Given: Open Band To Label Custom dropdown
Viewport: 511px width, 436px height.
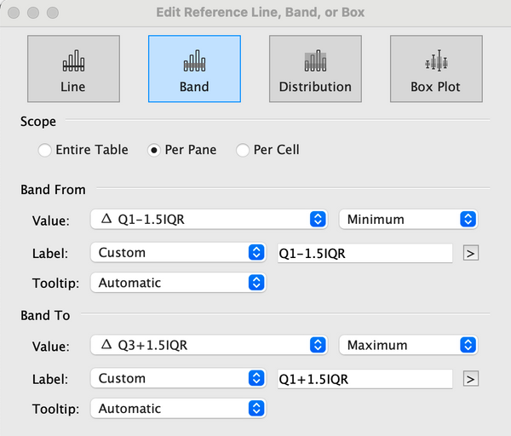Looking at the screenshot, I should click(x=178, y=379).
